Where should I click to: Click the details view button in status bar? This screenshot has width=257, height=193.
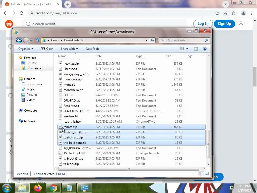(202, 174)
